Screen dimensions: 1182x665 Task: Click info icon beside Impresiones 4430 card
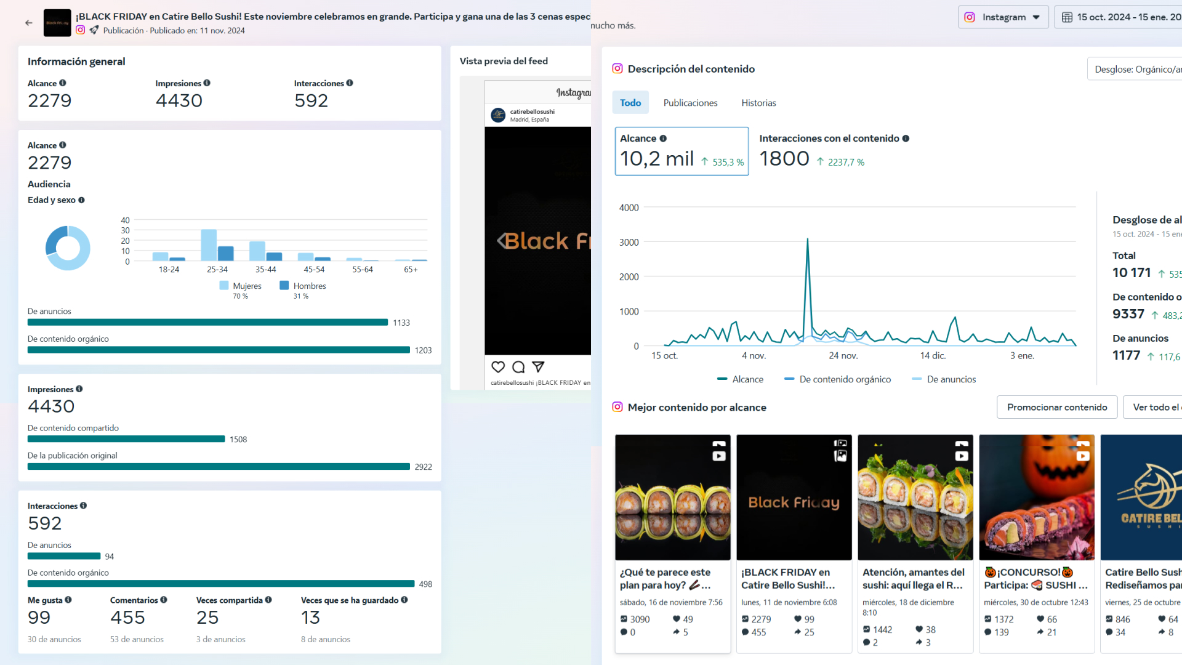pos(79,389)
